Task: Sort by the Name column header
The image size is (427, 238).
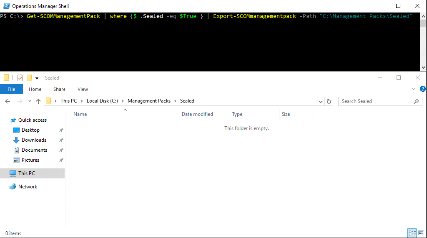Action: pos(80,114)
